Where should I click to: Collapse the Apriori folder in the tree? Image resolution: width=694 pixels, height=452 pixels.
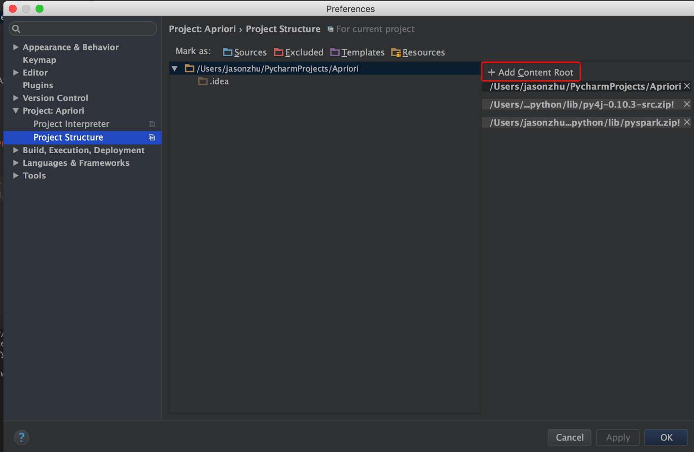(x=174, y=68)
